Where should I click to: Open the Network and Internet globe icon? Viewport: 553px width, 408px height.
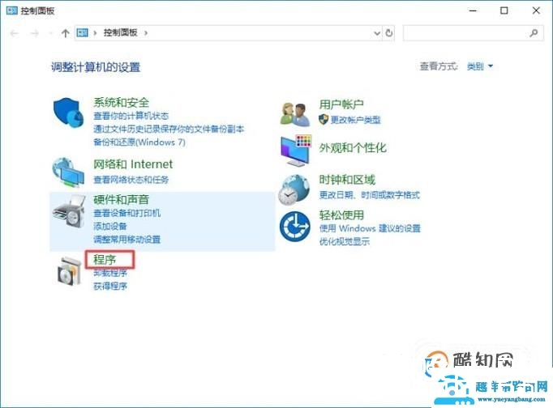pos(68,172)
